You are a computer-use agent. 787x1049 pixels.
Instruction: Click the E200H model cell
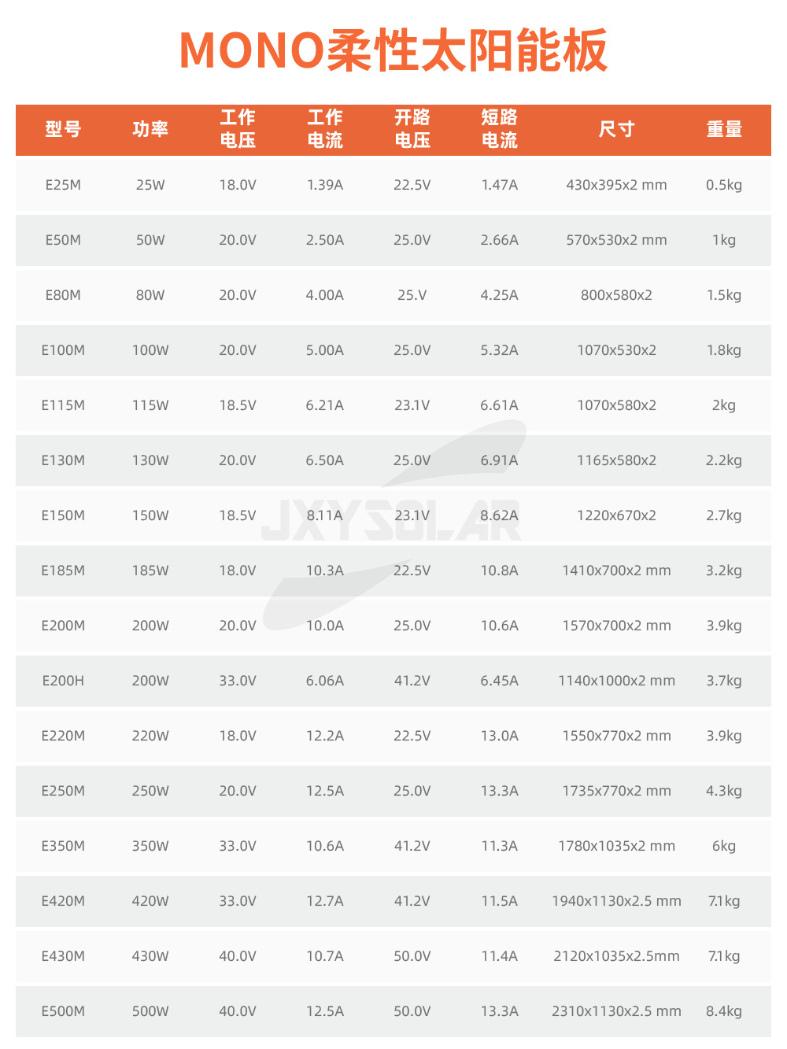pyautogui.click(x=63, y=681)
